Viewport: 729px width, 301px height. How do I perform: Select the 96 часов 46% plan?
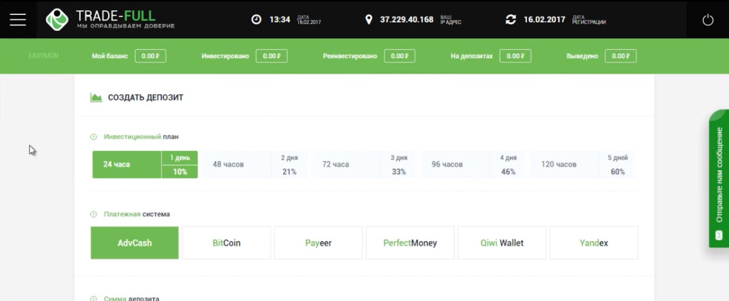point(474,165)
